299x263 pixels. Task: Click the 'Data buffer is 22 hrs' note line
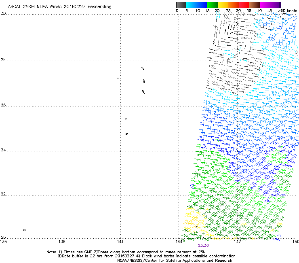(146, 256)
